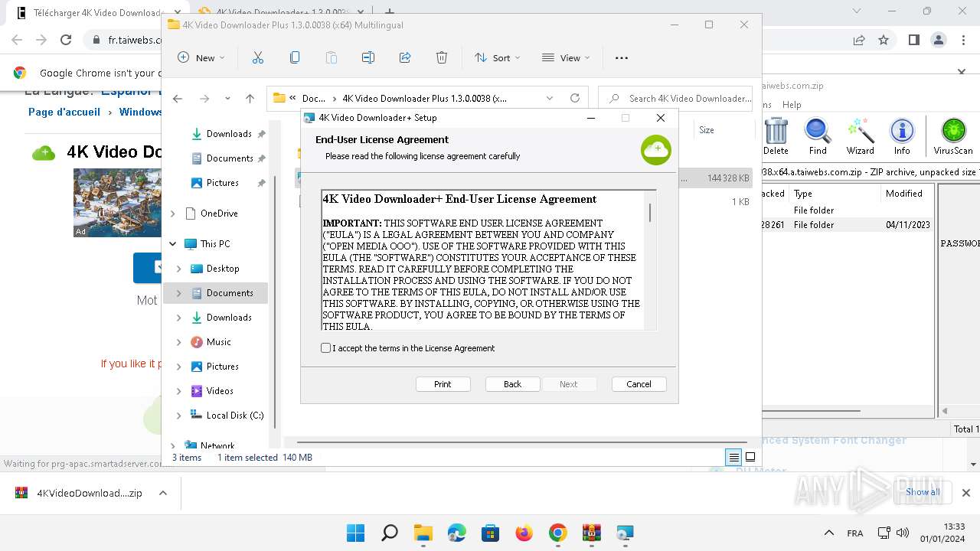Click the FRA language indicator
Viewport: 980px width, 551px height.
click(x=855, y=533)
